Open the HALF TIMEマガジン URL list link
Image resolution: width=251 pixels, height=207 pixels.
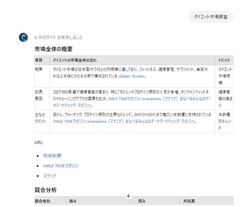tap(61, 166)
